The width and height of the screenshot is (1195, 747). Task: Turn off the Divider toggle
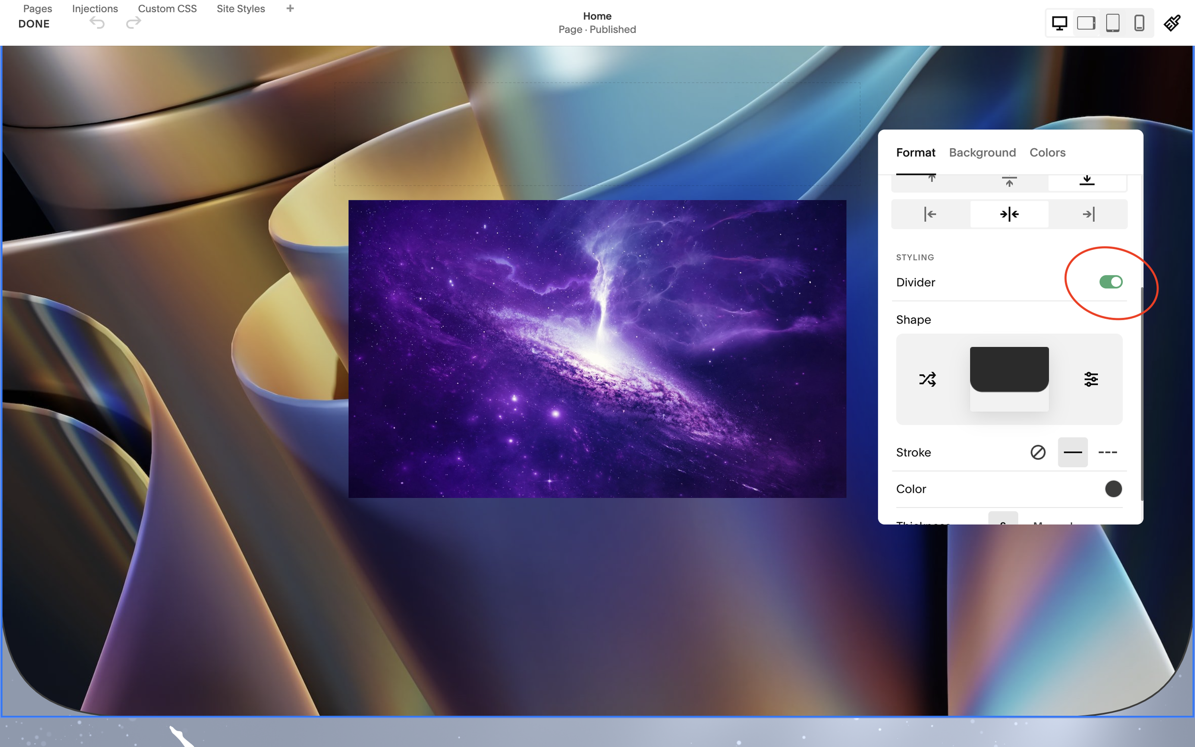(x=1111, y=281)
